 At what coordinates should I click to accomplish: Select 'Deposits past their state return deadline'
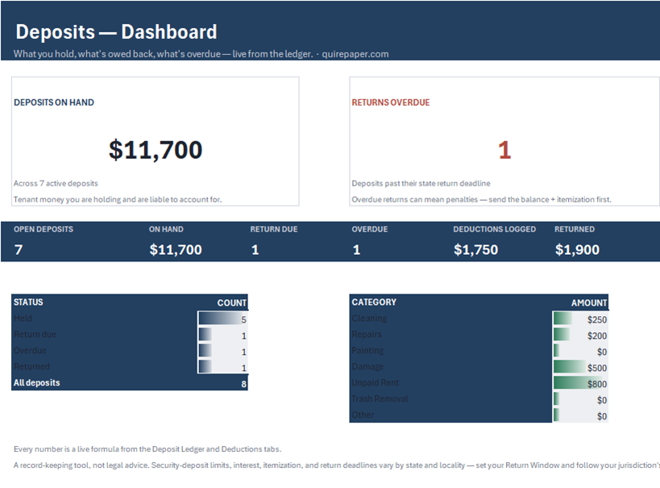tap(421, 183)
